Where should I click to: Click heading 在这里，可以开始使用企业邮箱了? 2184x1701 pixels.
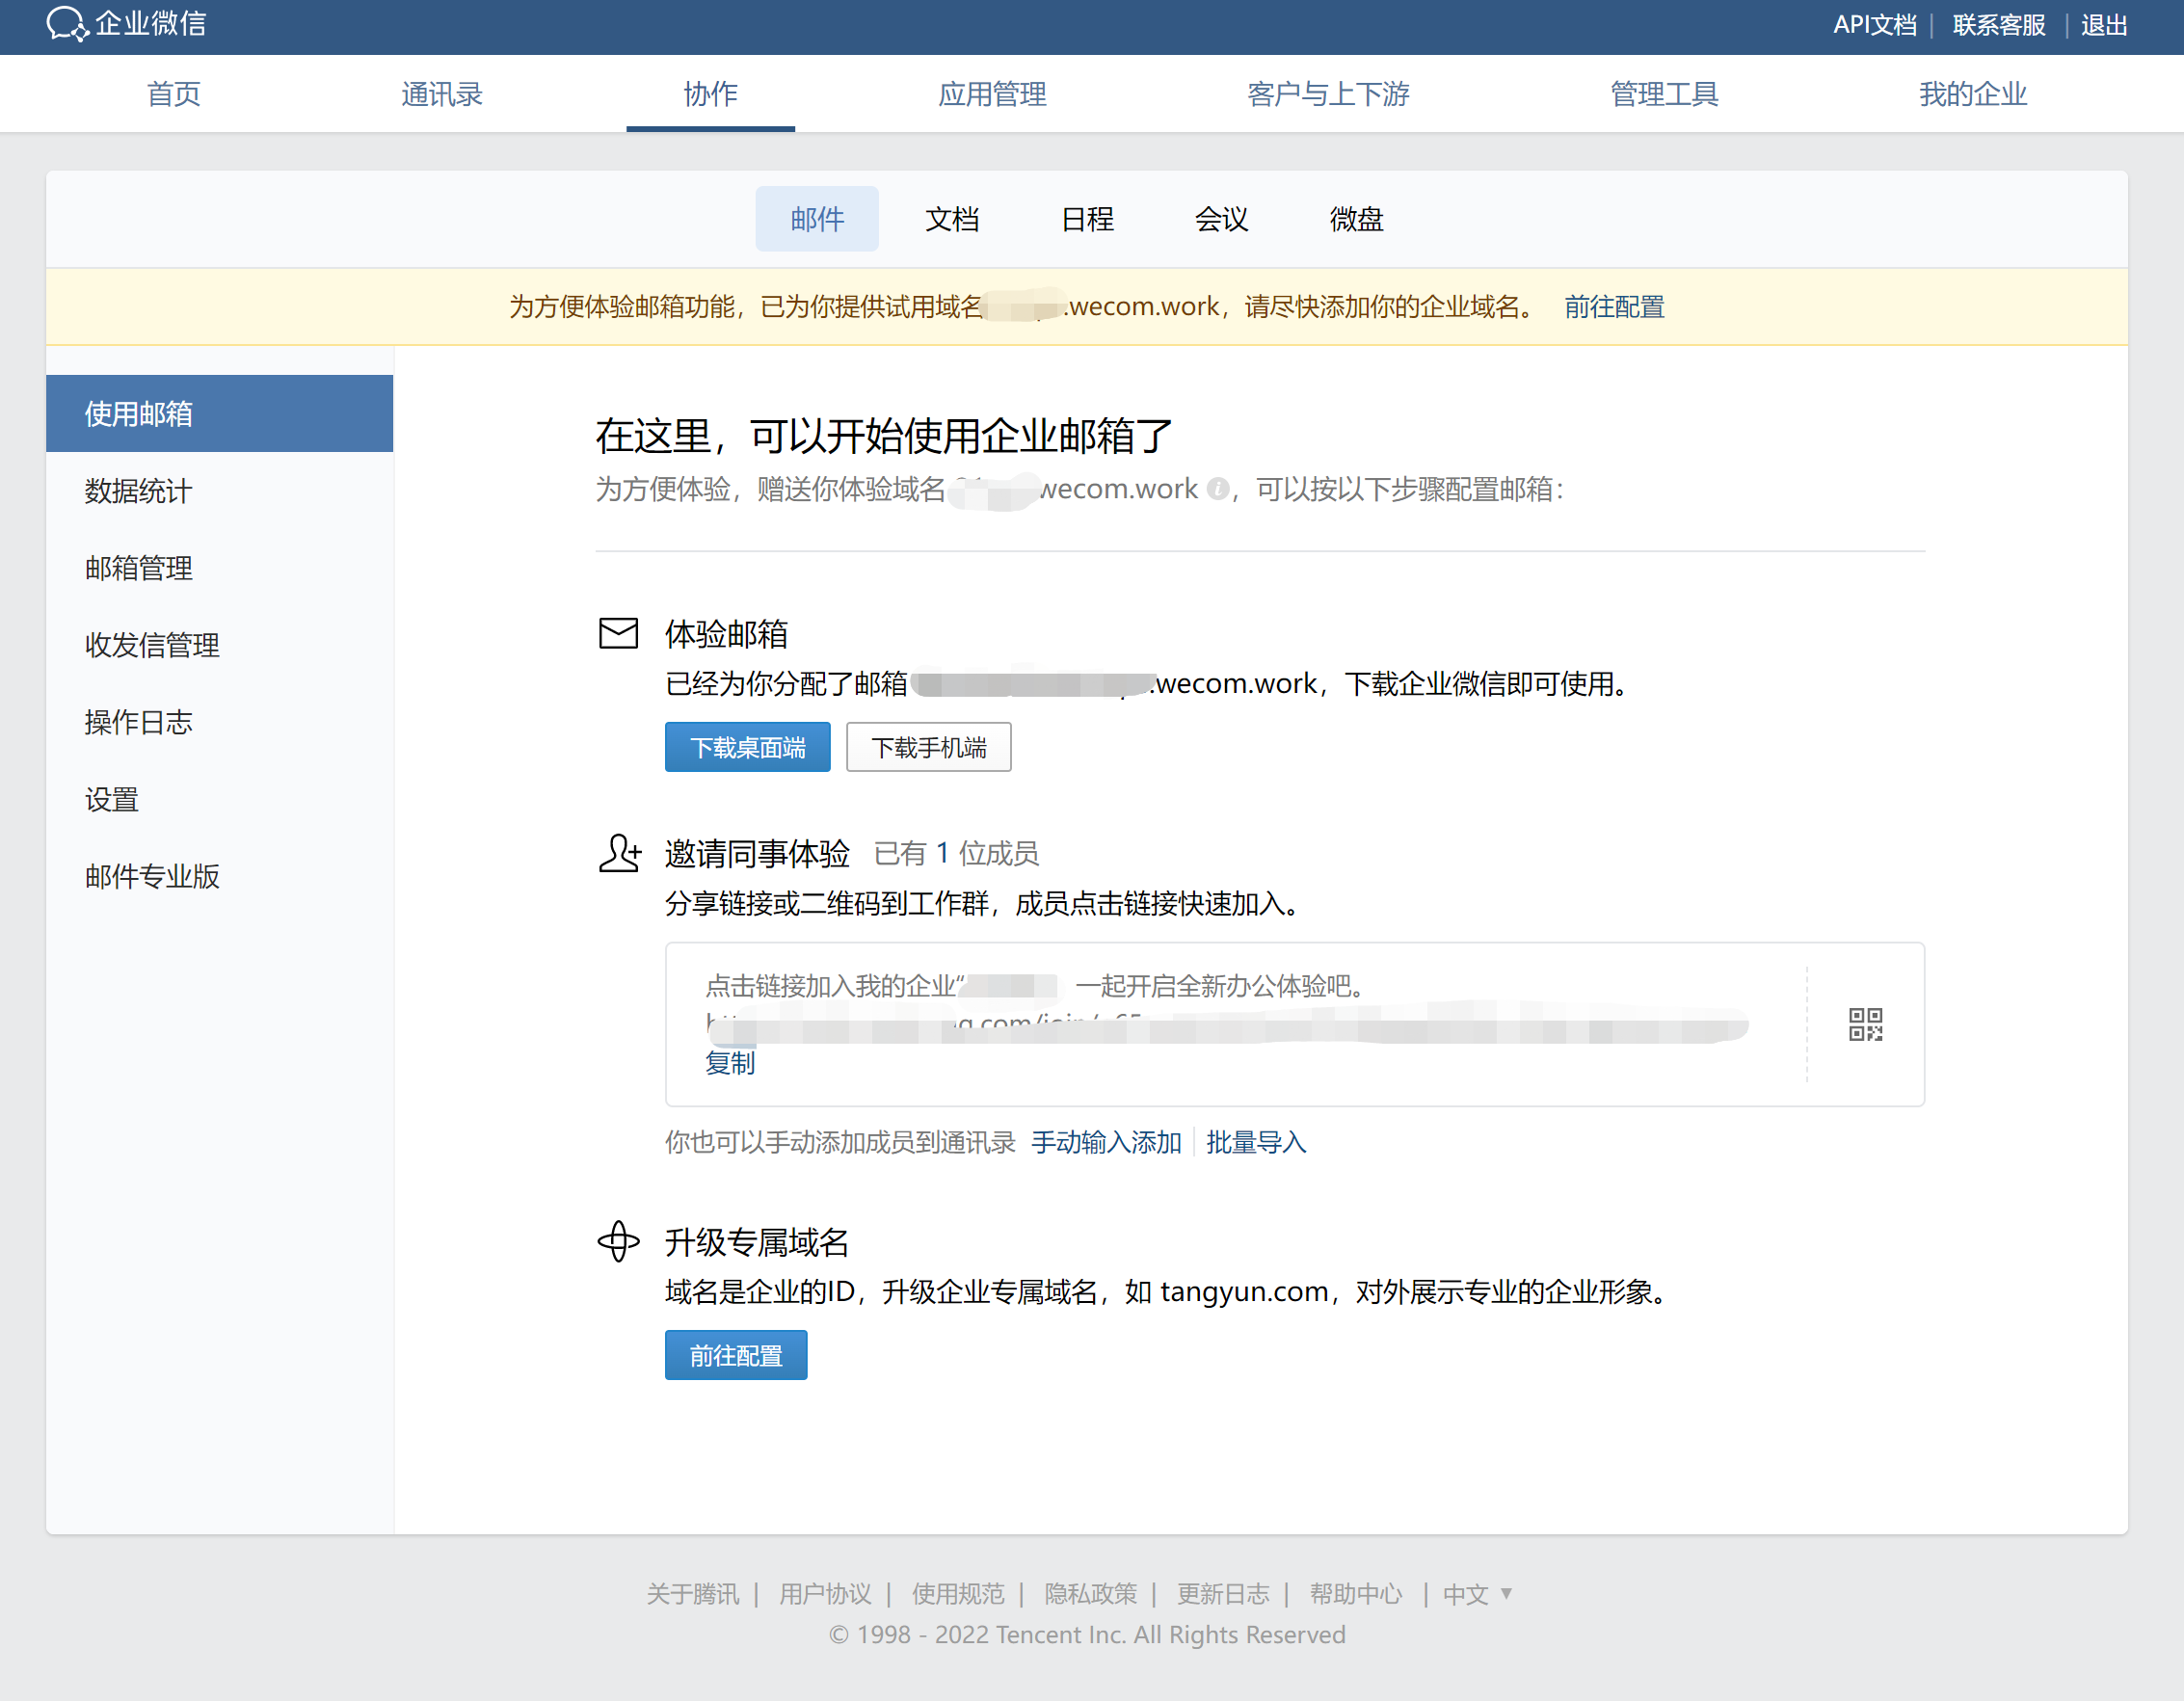click(884, 436)
